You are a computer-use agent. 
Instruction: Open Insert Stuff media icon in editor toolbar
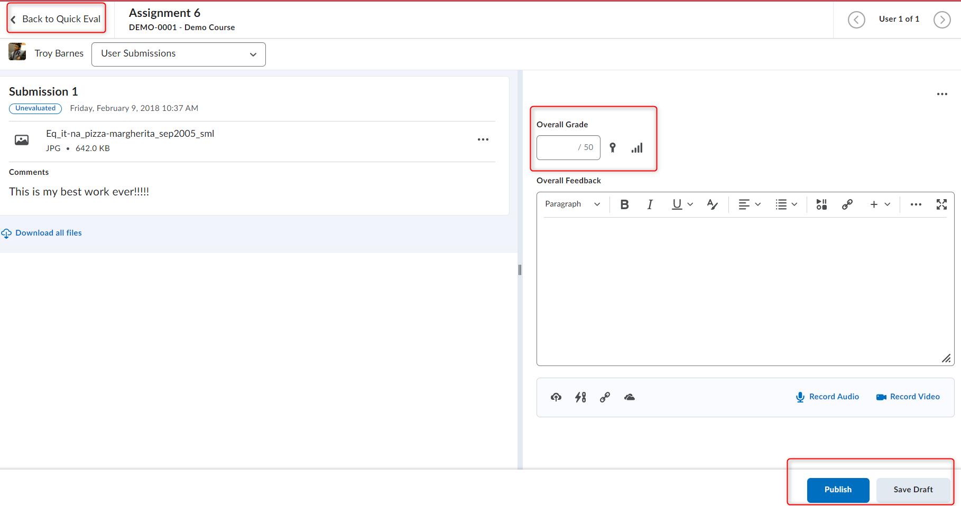821,204
